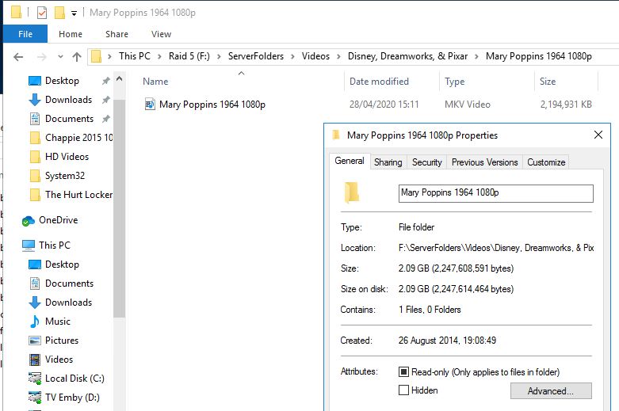This screenshot has height=411, width=619.
Task: Click Raid 5 (F:) breadcrumb
Action: [189, 56]
